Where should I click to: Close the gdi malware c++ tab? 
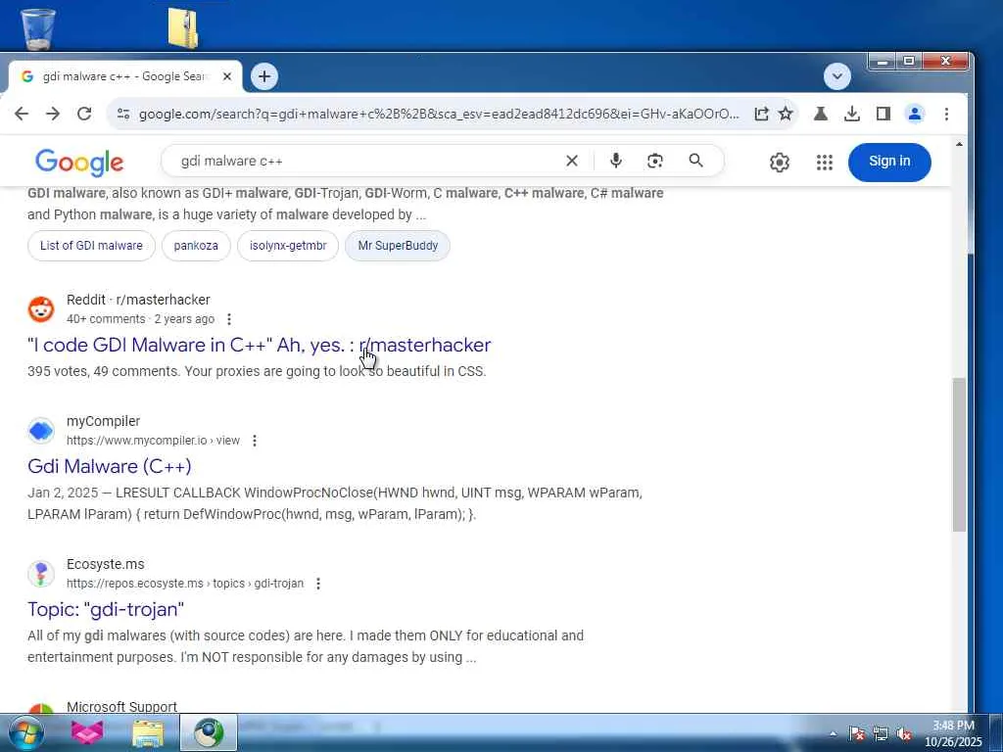pyautogui.click(x=227, y=76)
